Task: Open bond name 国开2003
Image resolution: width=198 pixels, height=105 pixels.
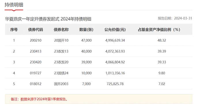Action: point(61,84)
